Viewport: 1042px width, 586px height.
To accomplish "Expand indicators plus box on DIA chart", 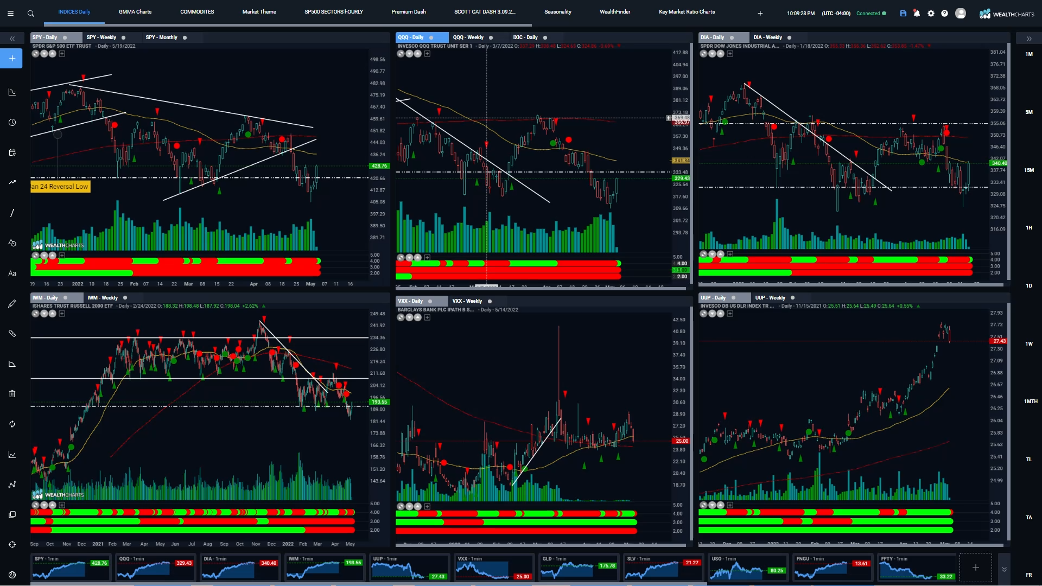I will 730,54.
